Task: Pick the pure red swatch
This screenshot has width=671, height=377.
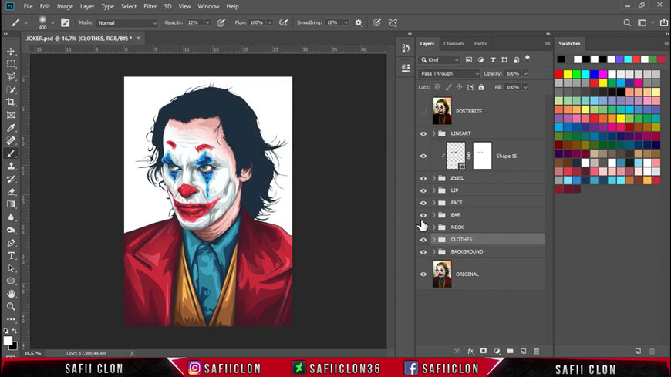Action: [x=559, y=75]
